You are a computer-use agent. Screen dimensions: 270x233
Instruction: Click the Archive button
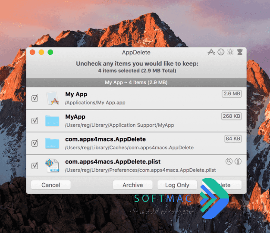coord(133,185)
